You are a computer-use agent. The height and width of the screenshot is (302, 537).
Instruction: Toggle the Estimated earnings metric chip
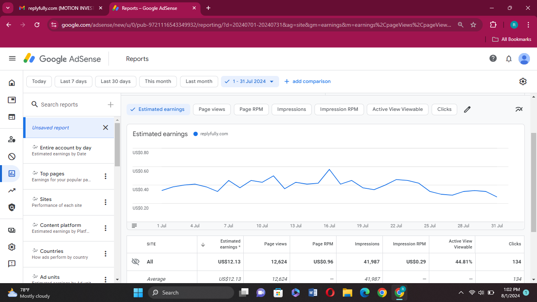(x=158, y=109)
